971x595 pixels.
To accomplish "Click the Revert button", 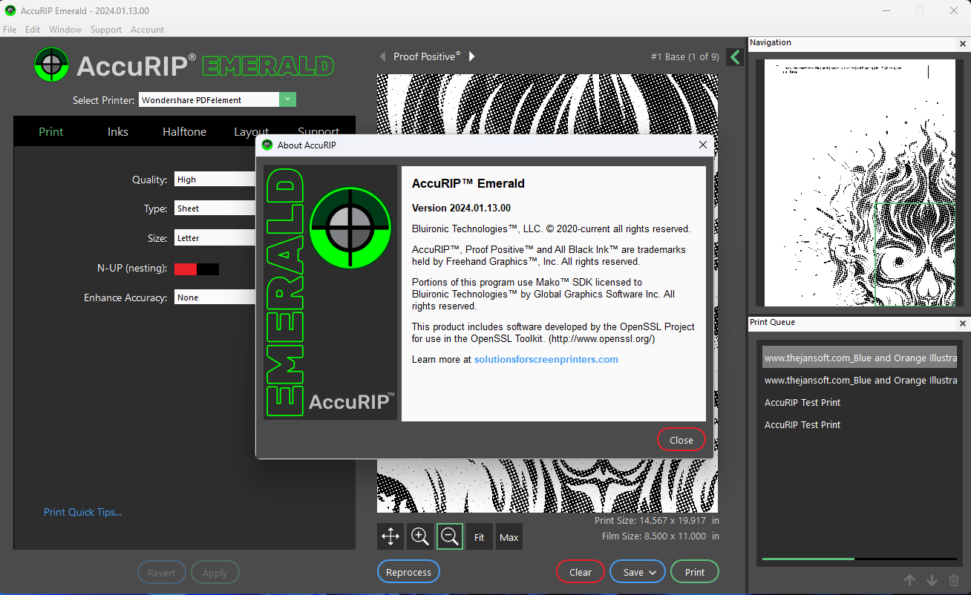I will pos(162,573).
